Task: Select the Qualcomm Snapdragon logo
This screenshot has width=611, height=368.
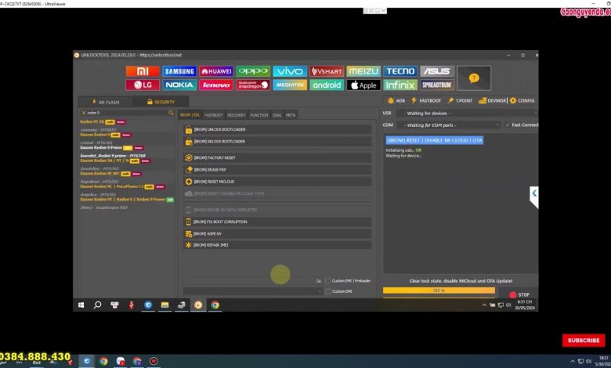Action: (253, 85)
